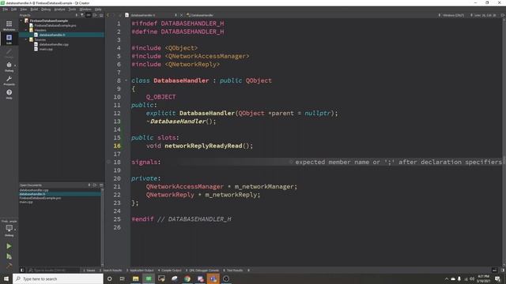Toggle the left sidebar visibility
Image resolution: width=506 pixels, height=284 pixels.
tap(22, 271)
